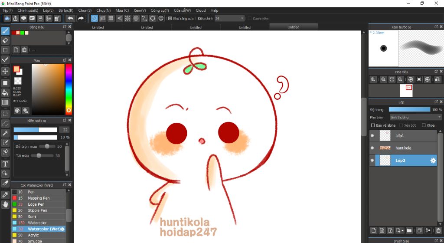The height and width of the screenshot is (243, 444).
Task: Select the Move tool
Action: coord(5,71)
